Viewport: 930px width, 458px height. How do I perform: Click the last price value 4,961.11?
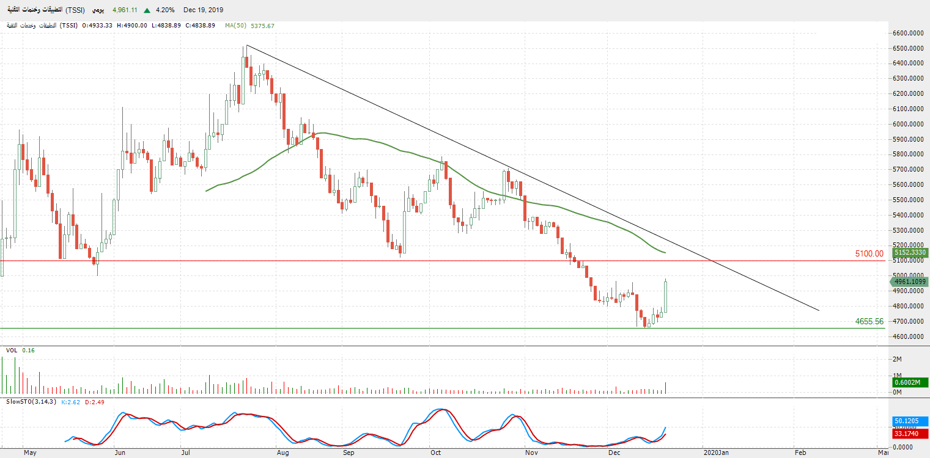pos(125,10)
